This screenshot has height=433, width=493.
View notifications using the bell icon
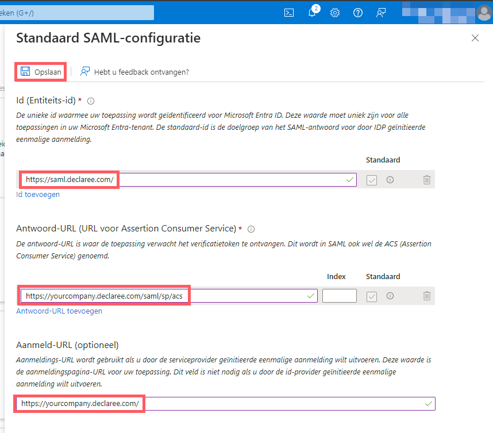tap(312, 12)
